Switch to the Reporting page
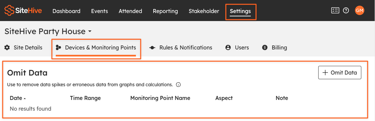The image size is (375, 121). (165, 11)
